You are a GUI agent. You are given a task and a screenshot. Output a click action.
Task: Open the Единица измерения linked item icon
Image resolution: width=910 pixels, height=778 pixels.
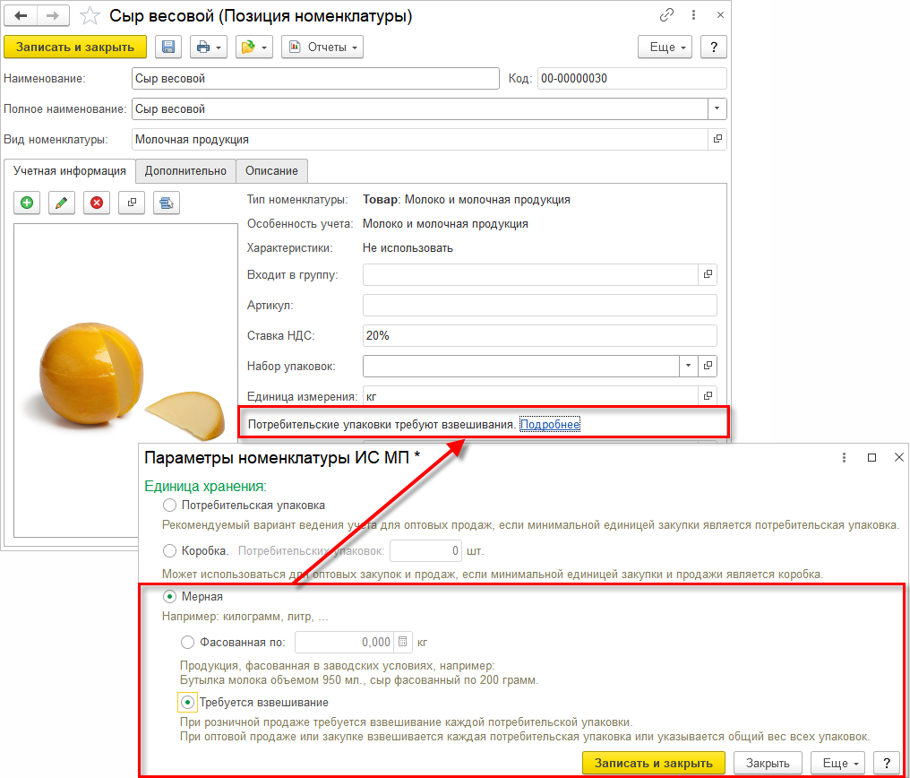click(x=708, y=396)
